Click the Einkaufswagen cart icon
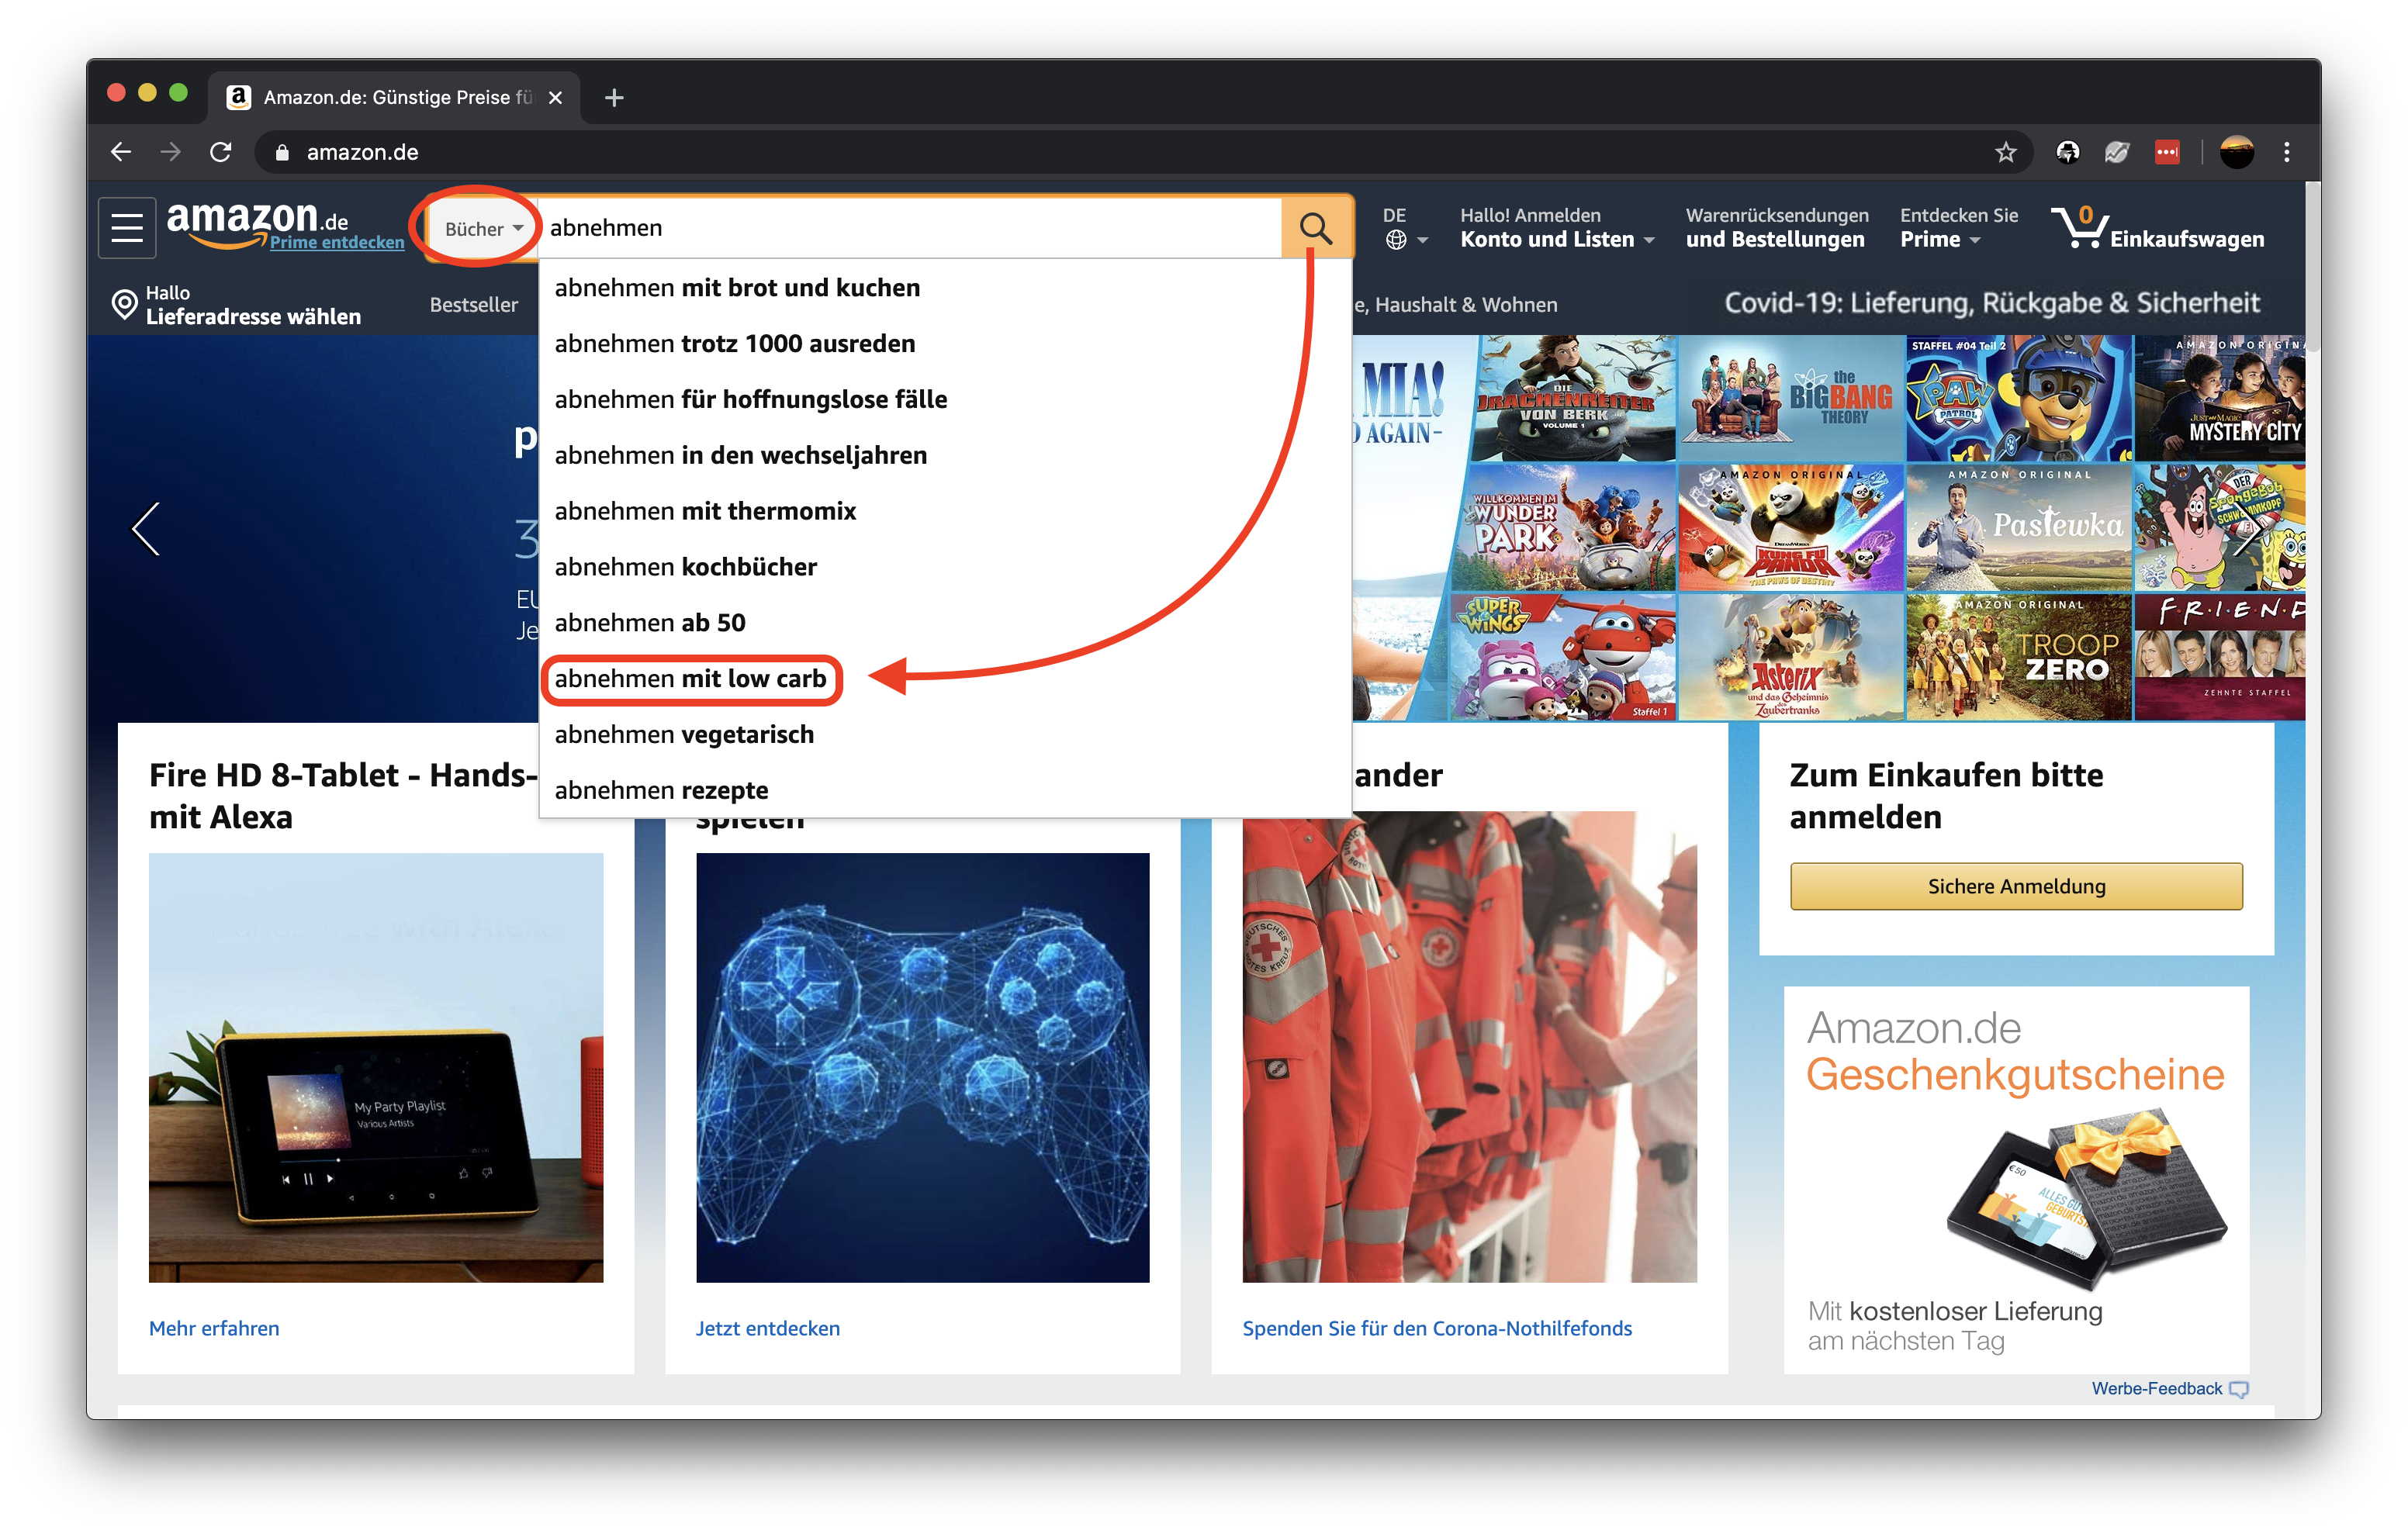Screen dimensions: 2408x1534 [x=2081, y=228]
